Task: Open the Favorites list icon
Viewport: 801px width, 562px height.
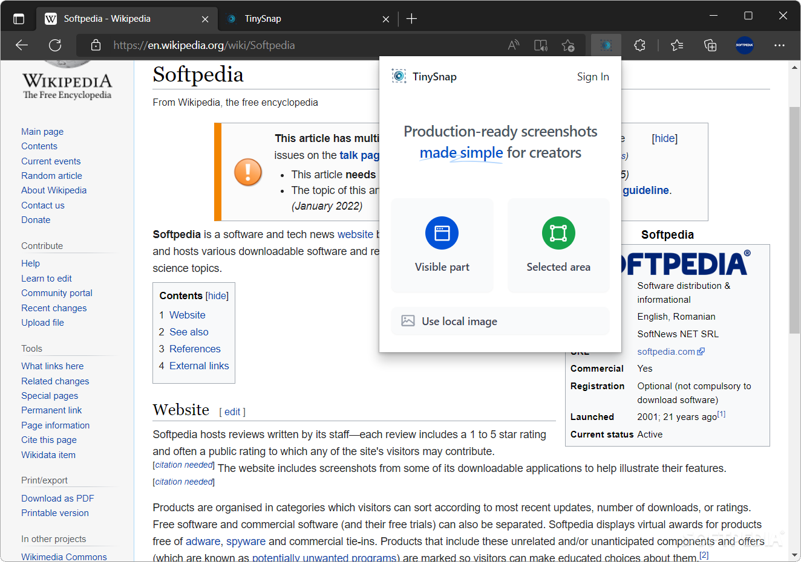Action: [x=677, y=45]
